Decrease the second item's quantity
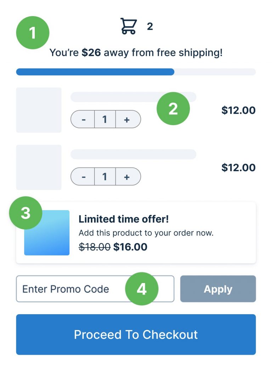272x371 pixels. 84,177
